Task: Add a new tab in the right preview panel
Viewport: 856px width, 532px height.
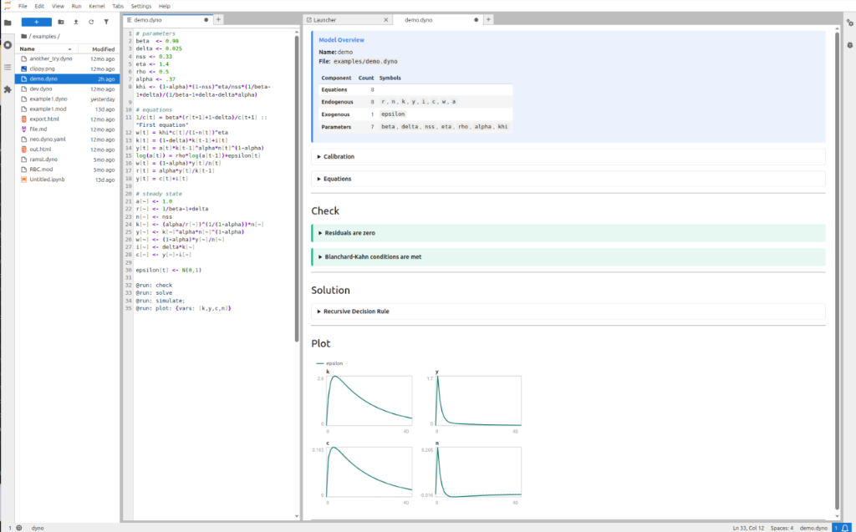Action: click(488, 19)
